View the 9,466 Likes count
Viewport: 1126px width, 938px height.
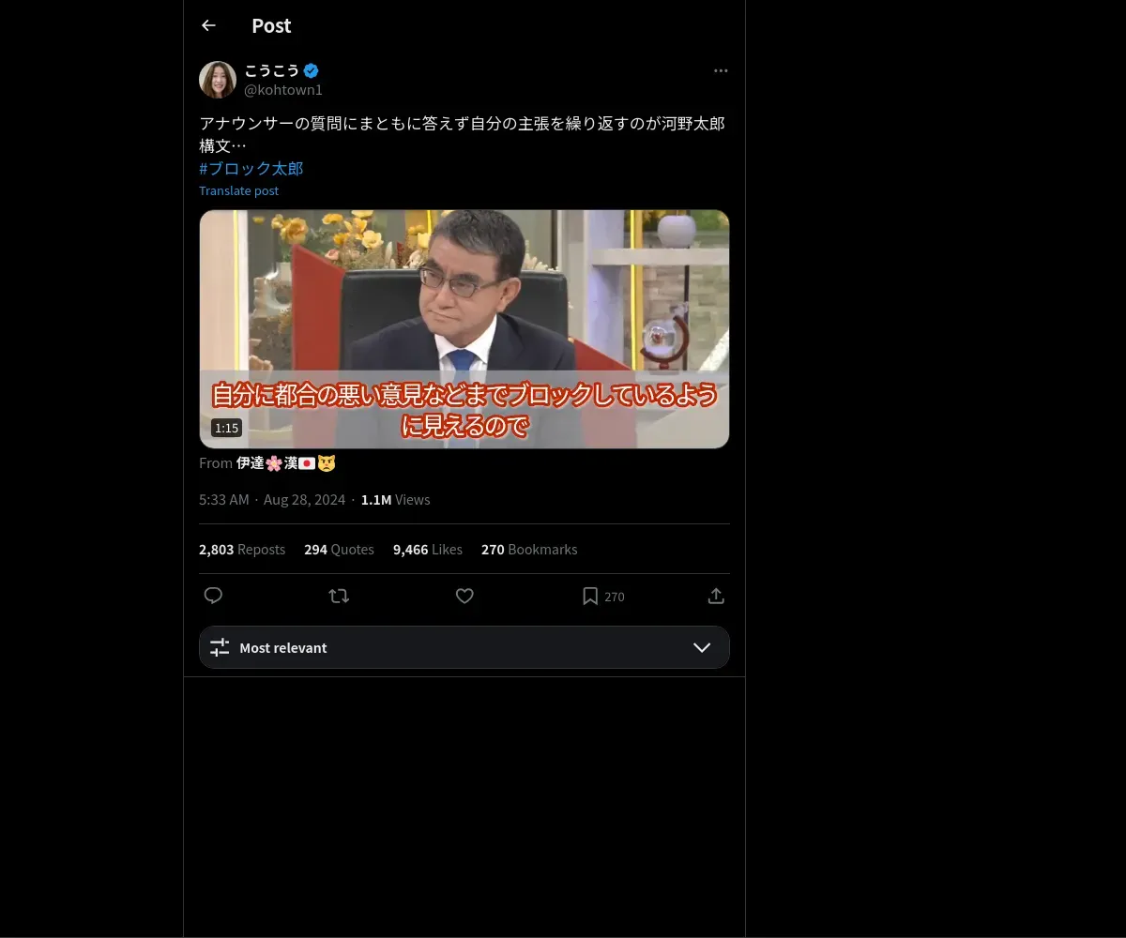pos(427,550)
